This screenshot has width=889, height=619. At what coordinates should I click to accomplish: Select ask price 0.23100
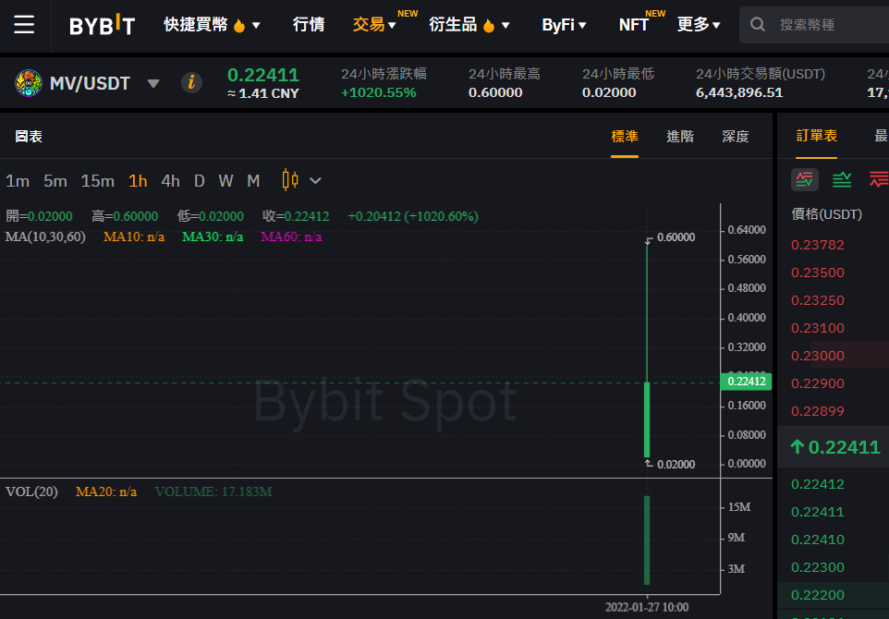click(818, 328)
